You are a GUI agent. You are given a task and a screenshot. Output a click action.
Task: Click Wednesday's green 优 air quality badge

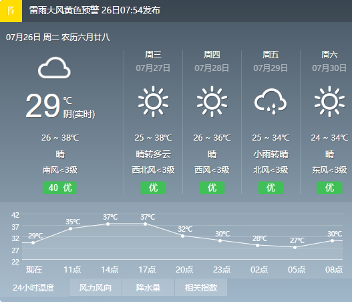tap(154, 187)
